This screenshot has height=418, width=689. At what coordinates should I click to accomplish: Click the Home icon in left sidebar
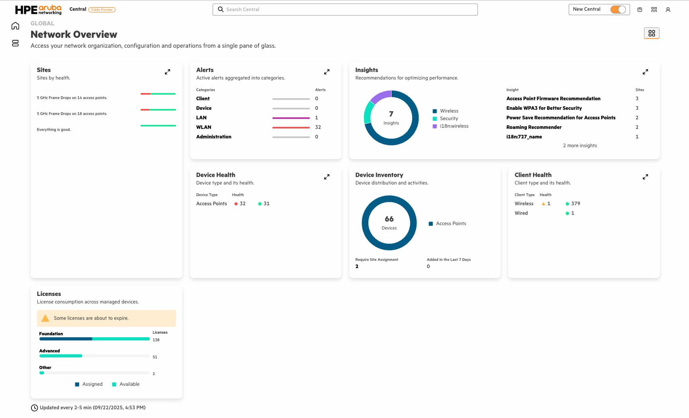[x=15, y=26]
